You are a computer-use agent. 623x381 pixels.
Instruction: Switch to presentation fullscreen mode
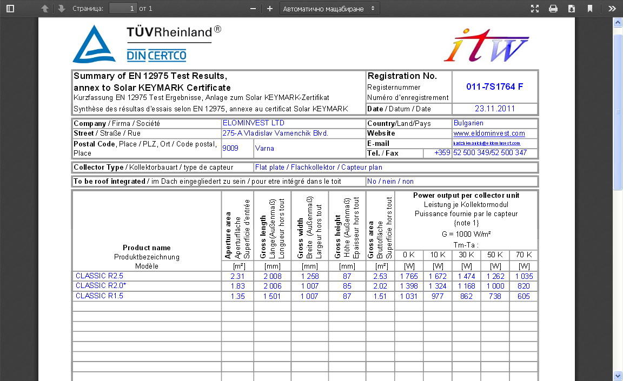pyautogui.click(x=535, y=9)
